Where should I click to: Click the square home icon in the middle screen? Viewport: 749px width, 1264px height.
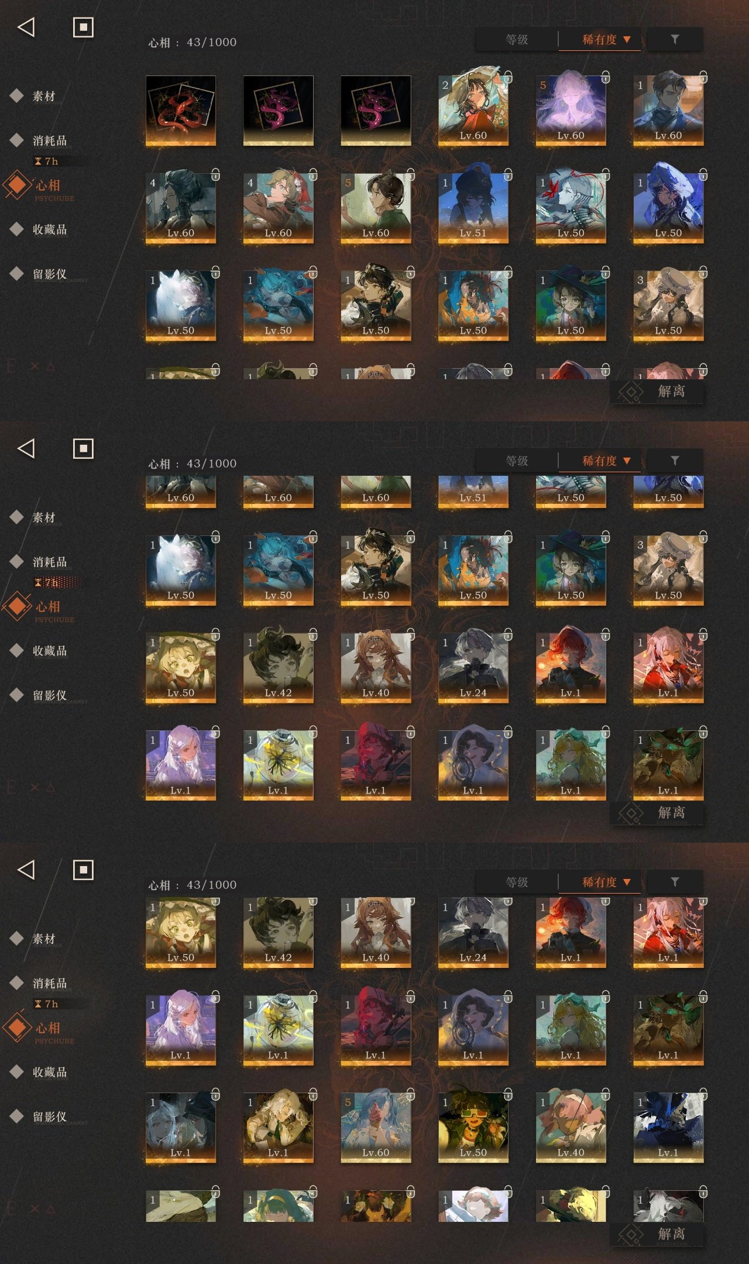pyautogui.click(x=83, y=449)
